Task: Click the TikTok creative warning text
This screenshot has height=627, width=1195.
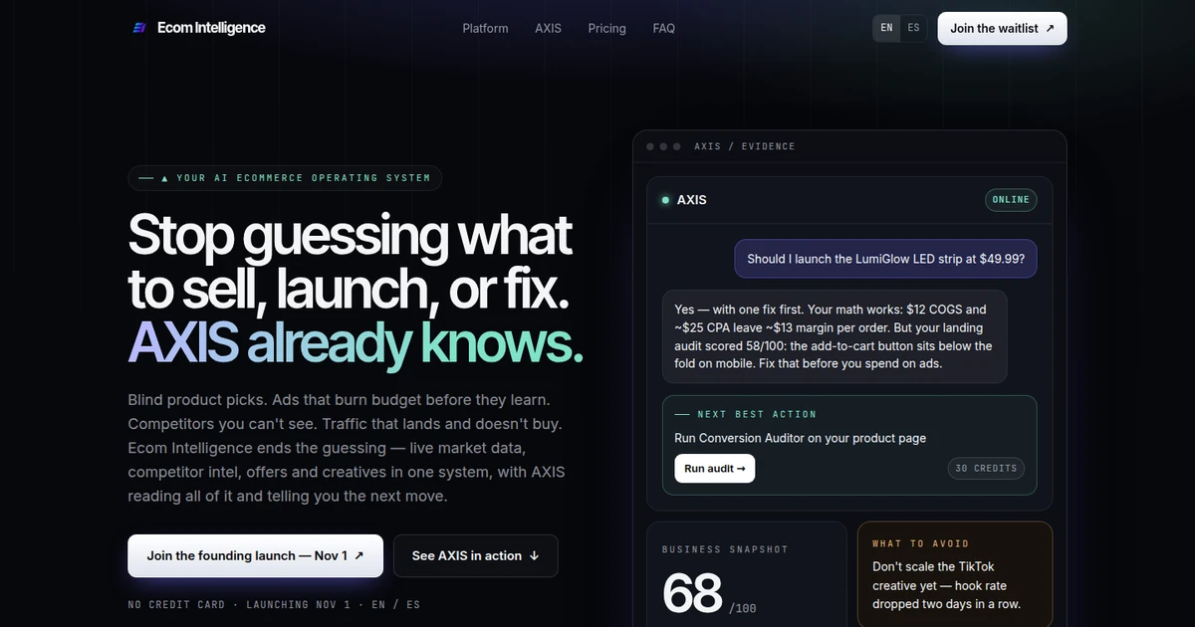Action: point(946,586)
